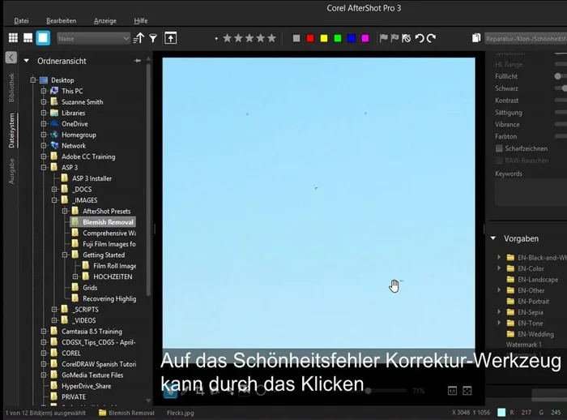This screenshot has width=567, height=420.
Task: Rotate image clockwise
Action: pos(431,38)
